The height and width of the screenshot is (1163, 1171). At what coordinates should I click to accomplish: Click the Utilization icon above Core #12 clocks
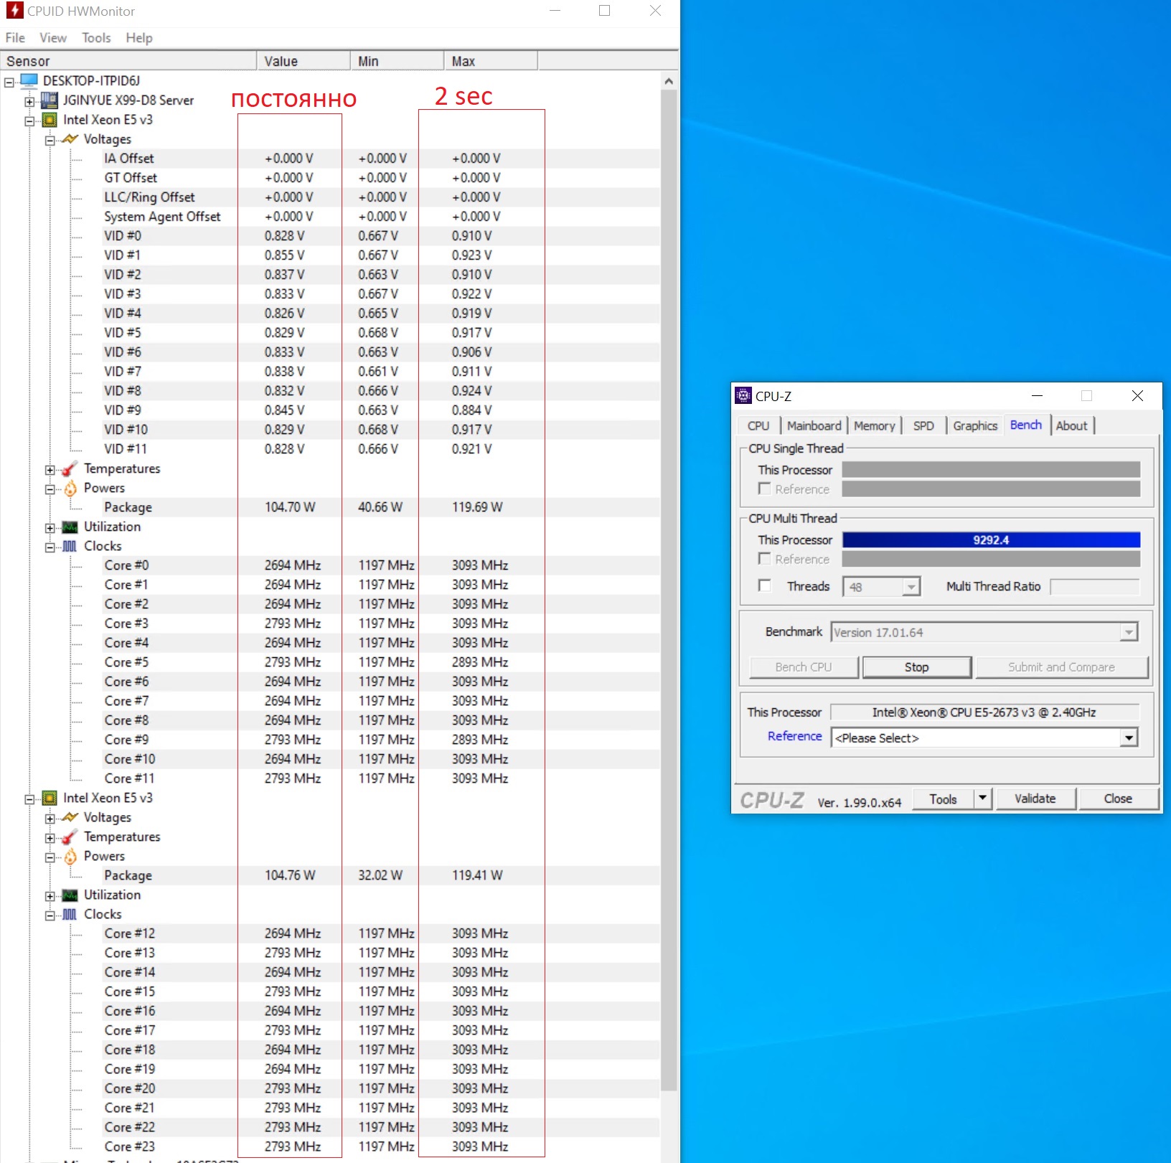pos(70,895)
